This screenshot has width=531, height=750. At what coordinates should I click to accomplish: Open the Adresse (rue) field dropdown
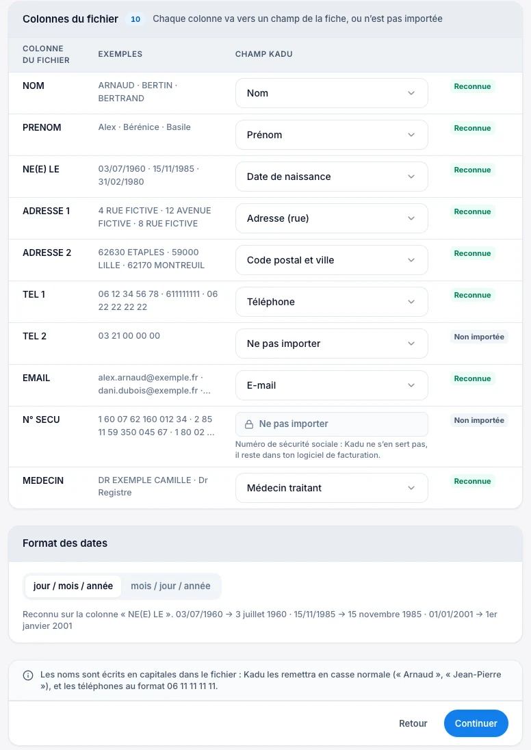pos(331,218)
